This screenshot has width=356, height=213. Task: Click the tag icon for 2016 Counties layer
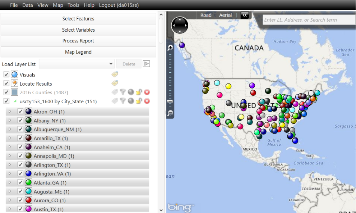coord(115,92)
